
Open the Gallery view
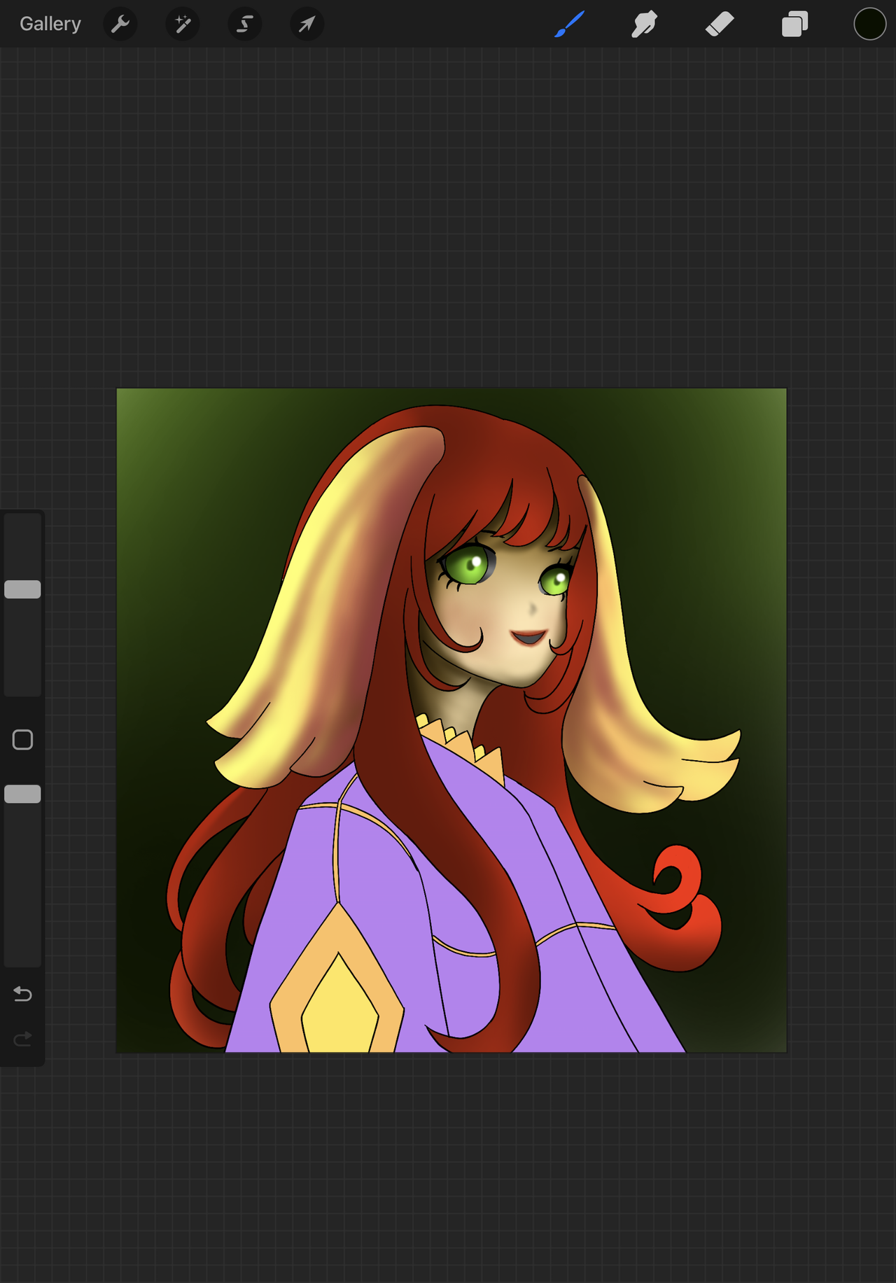pyautogui.click(x=50, y=24)
